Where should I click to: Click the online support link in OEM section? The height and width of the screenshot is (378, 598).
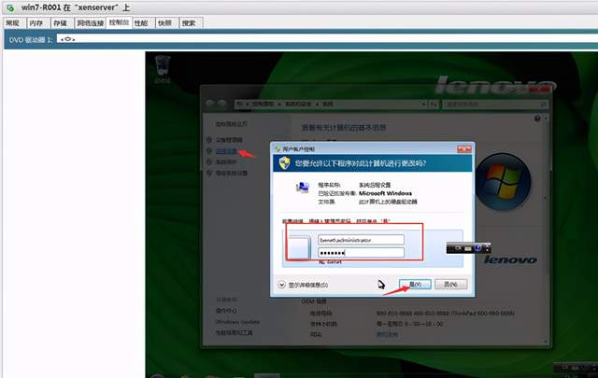coord(387,334)
